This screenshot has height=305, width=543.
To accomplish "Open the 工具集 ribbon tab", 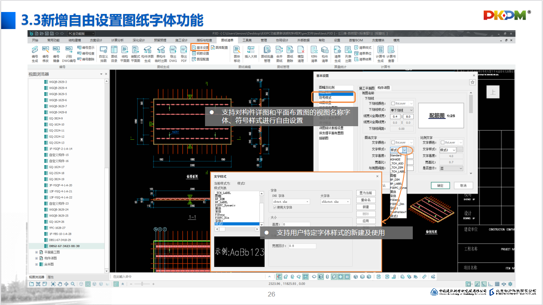I will pyautogui.click(x=247, y=40).
